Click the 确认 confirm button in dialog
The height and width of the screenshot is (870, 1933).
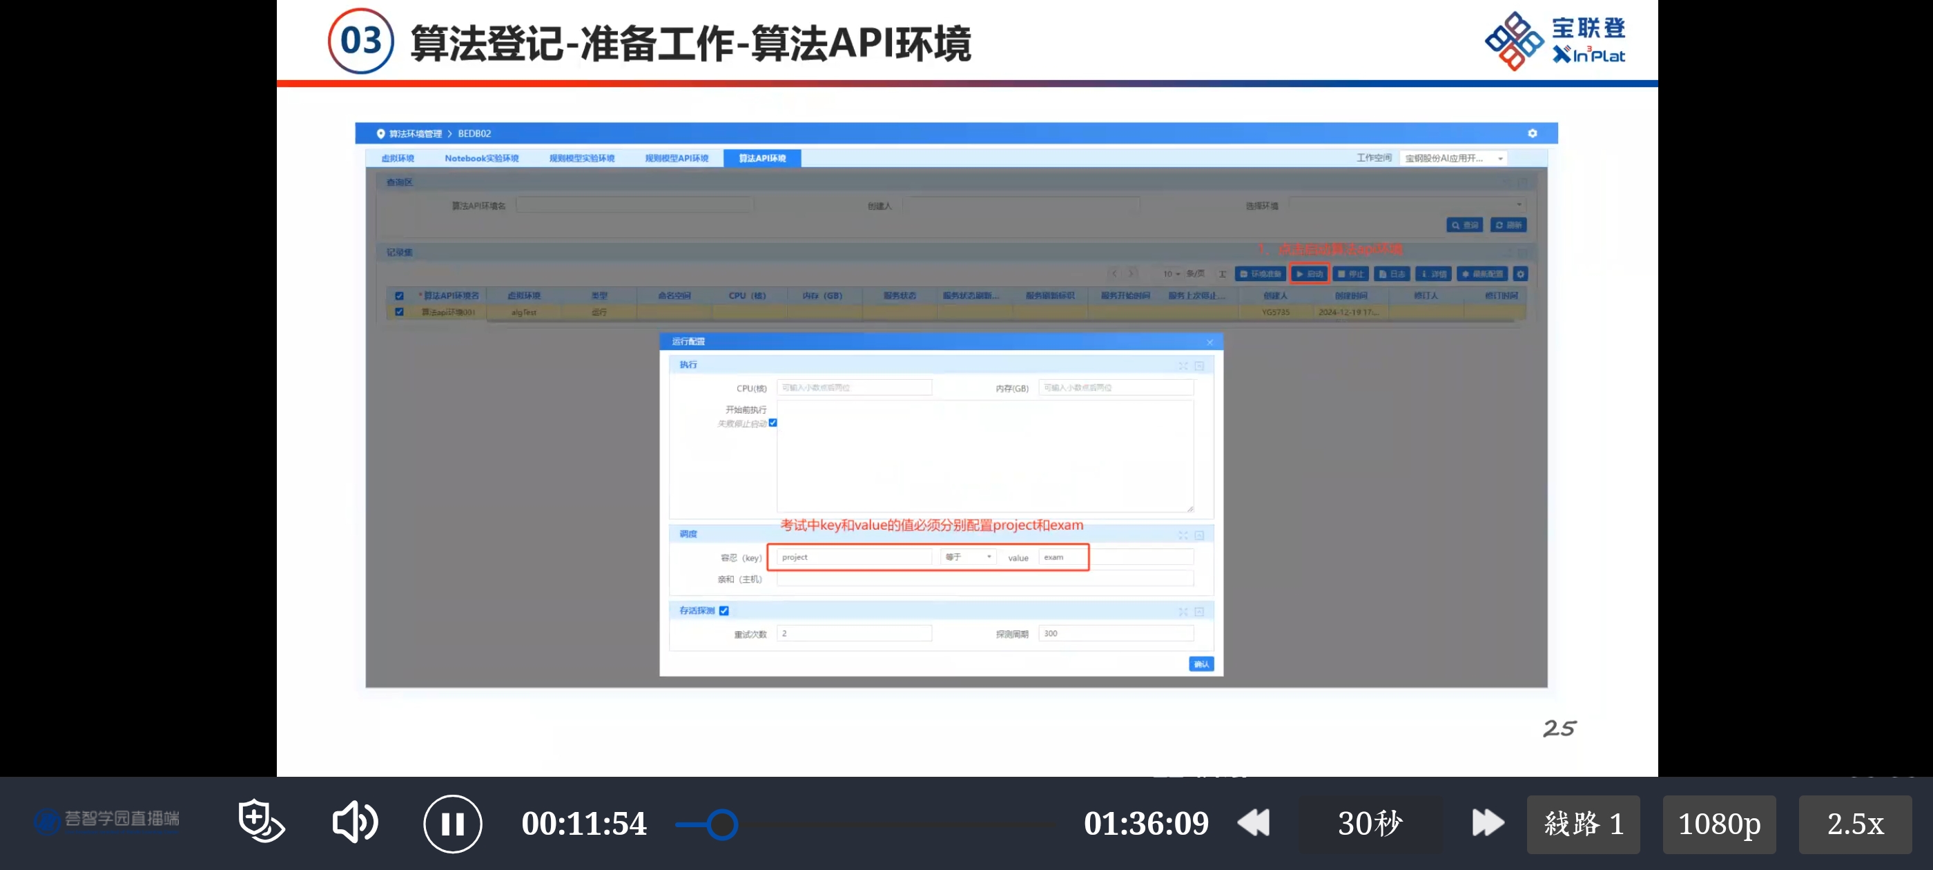[x=1201, y=664]
